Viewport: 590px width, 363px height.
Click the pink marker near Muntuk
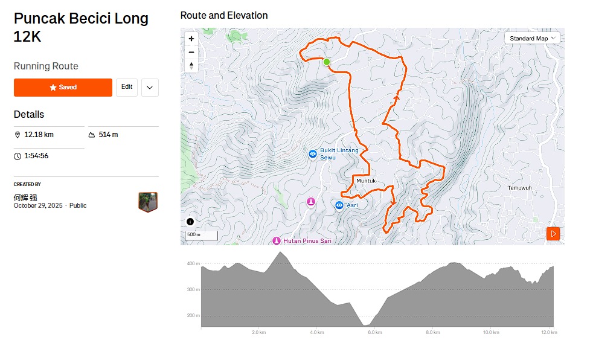tap(311, 201)
